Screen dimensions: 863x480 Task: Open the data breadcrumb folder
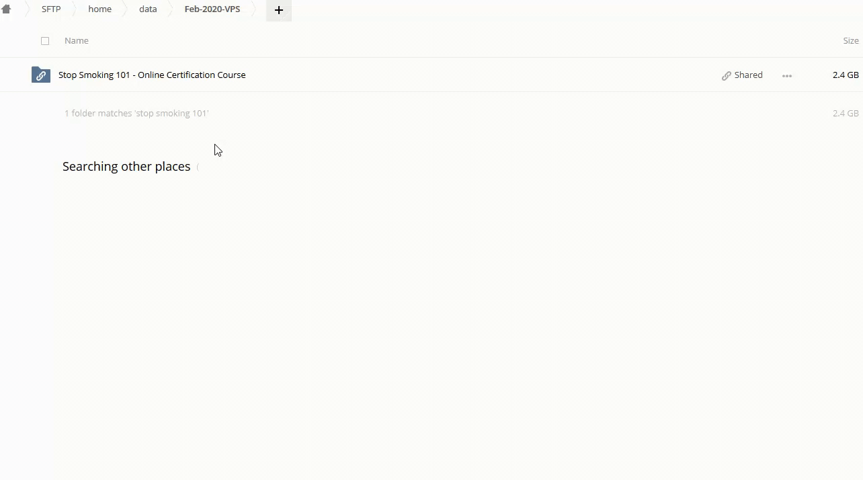[x=148, y=9]
